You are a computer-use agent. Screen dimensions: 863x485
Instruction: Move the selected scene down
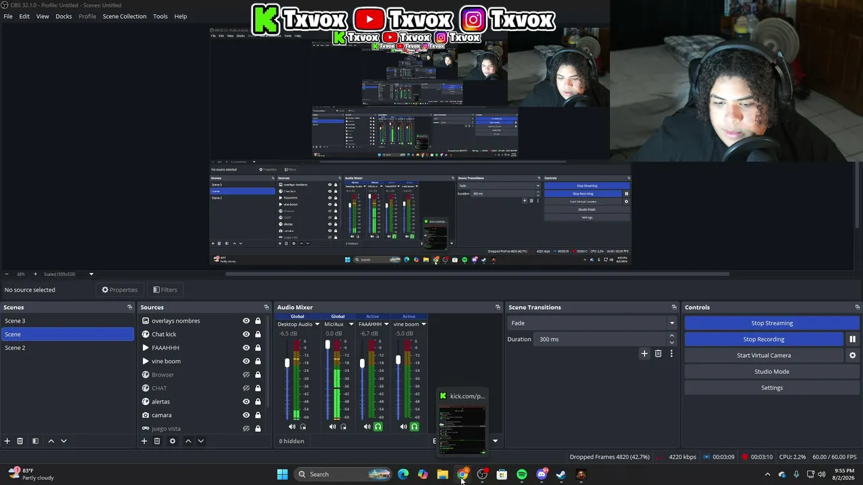pos(64,441)
